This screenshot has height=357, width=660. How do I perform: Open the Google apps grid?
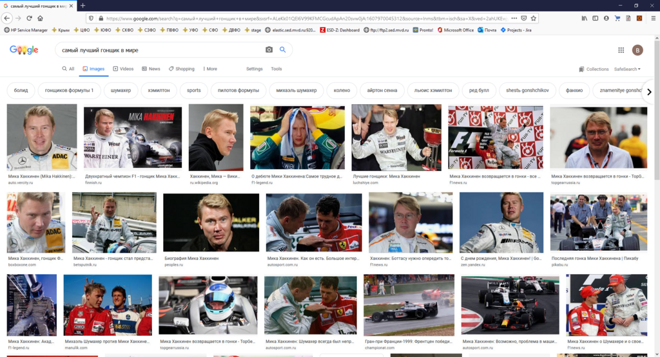621,50
